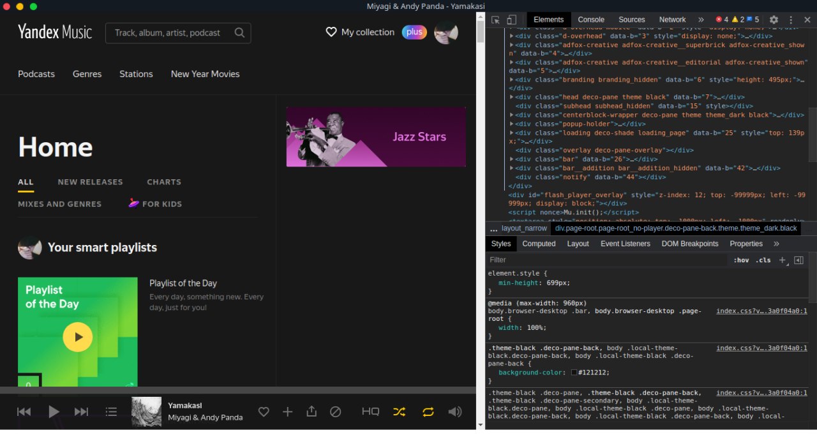Image resolution: width=817 pixels, height=444 pixels.
Task: Go to Yandex Music logo home
Action: [55, 32]
